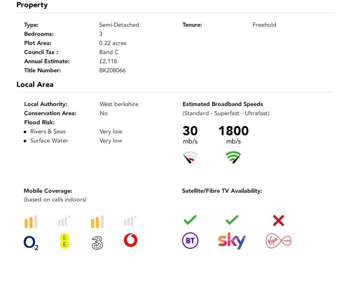Click EE no-signal bars icon
The height and width of the screenshot is (287, 350).
[64, 221]
